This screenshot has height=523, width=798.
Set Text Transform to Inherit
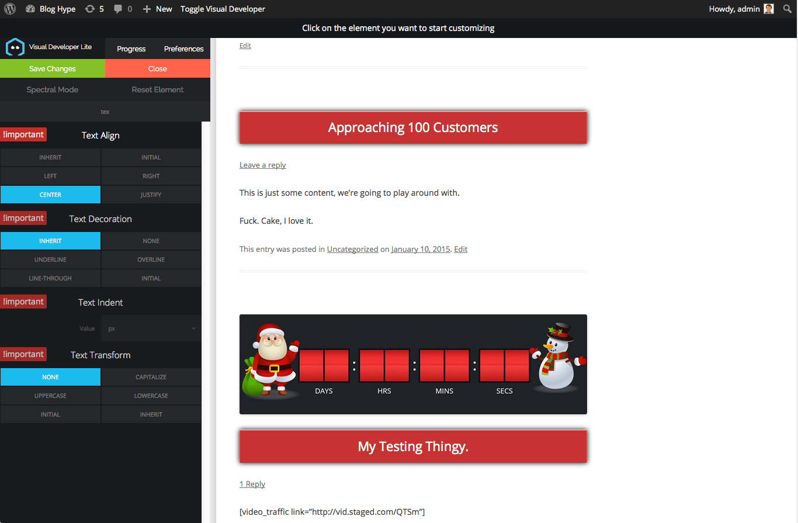click(151, 414)
